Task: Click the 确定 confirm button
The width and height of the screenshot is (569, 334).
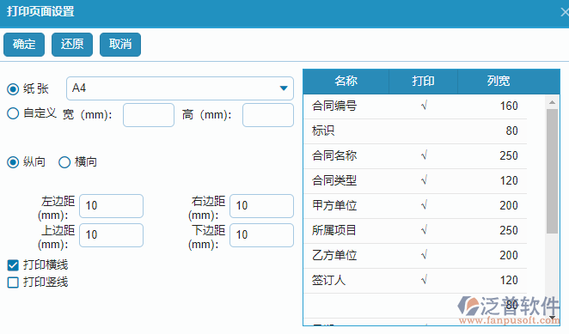Action: pyautogui.click(x=24, y=45)
